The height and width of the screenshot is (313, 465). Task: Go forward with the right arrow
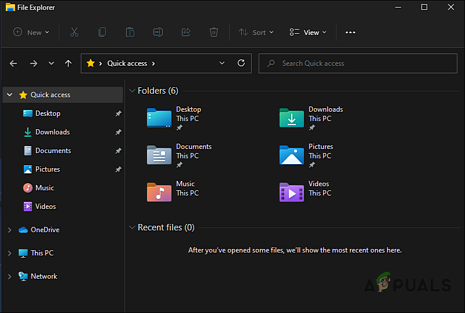click(x=34, y=63)
